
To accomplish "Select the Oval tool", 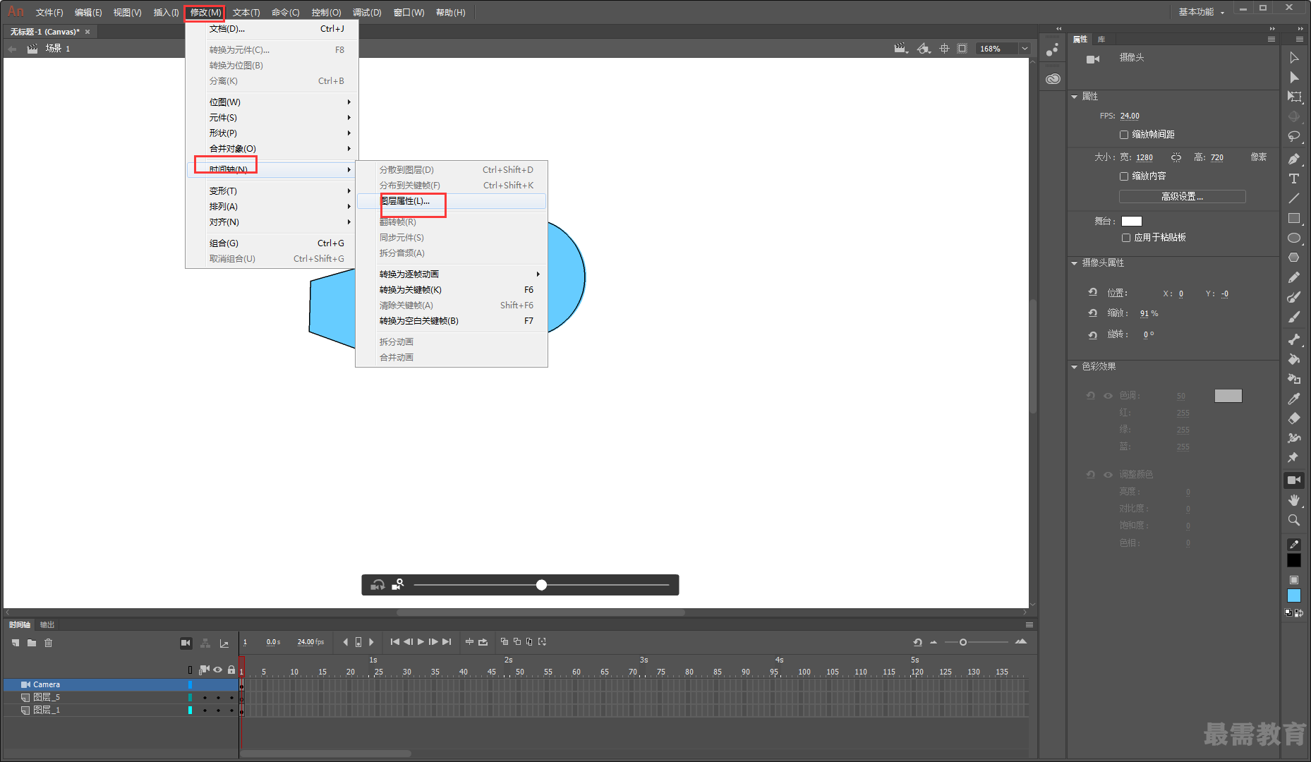I will tap(1294, 238).
